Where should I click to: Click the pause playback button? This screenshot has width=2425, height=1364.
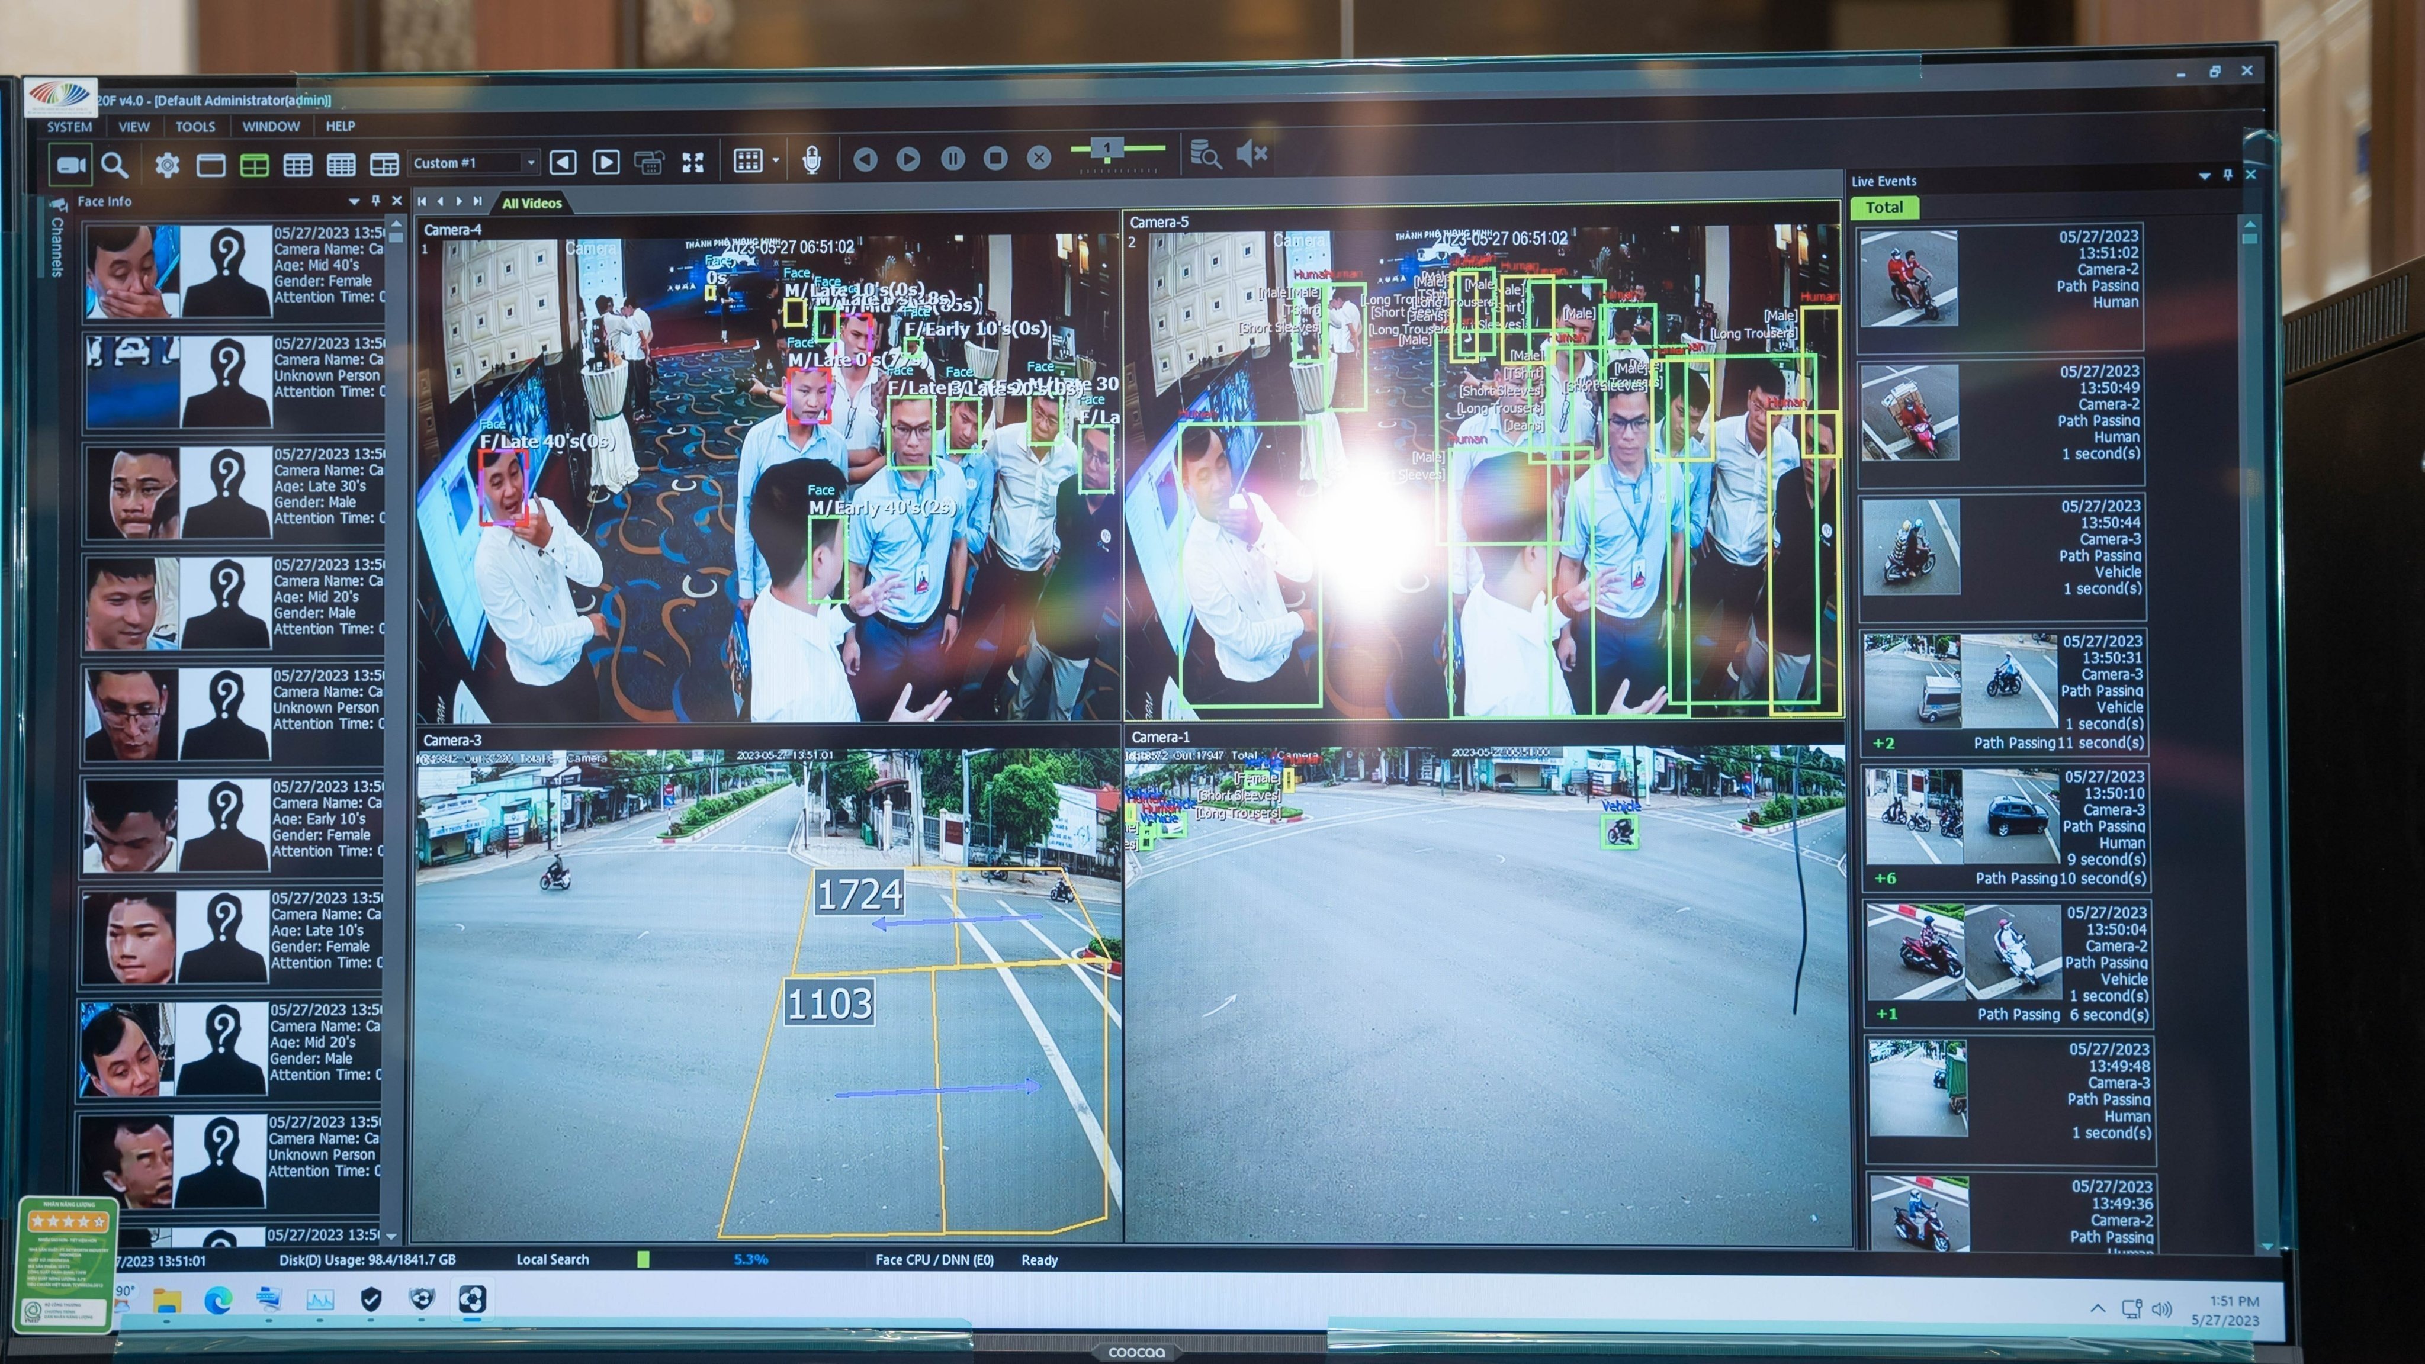[x=953, y=158]
